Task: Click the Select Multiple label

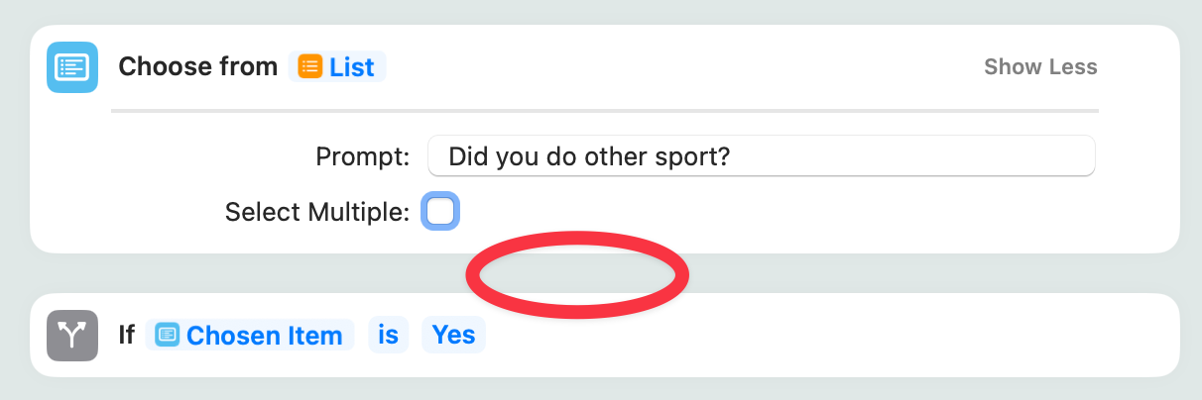Action: tap(316, 212)
